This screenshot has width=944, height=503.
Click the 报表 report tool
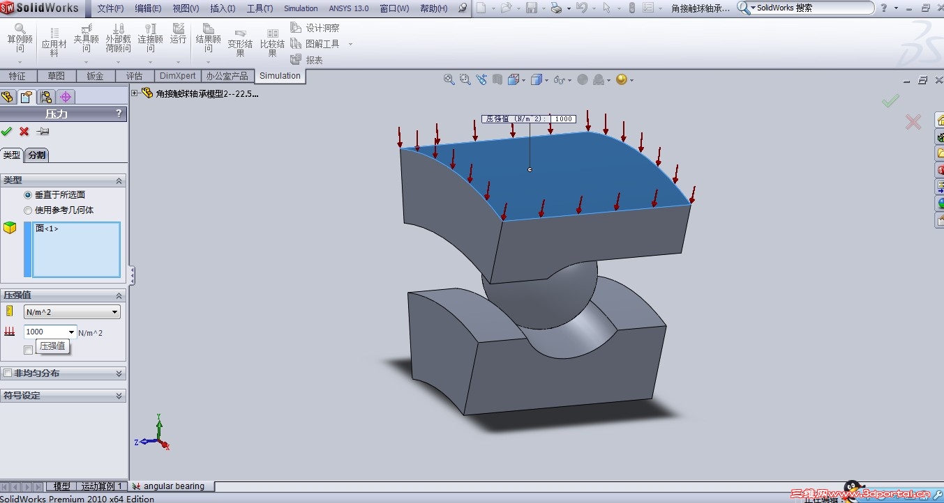click(x=307, y=60)
